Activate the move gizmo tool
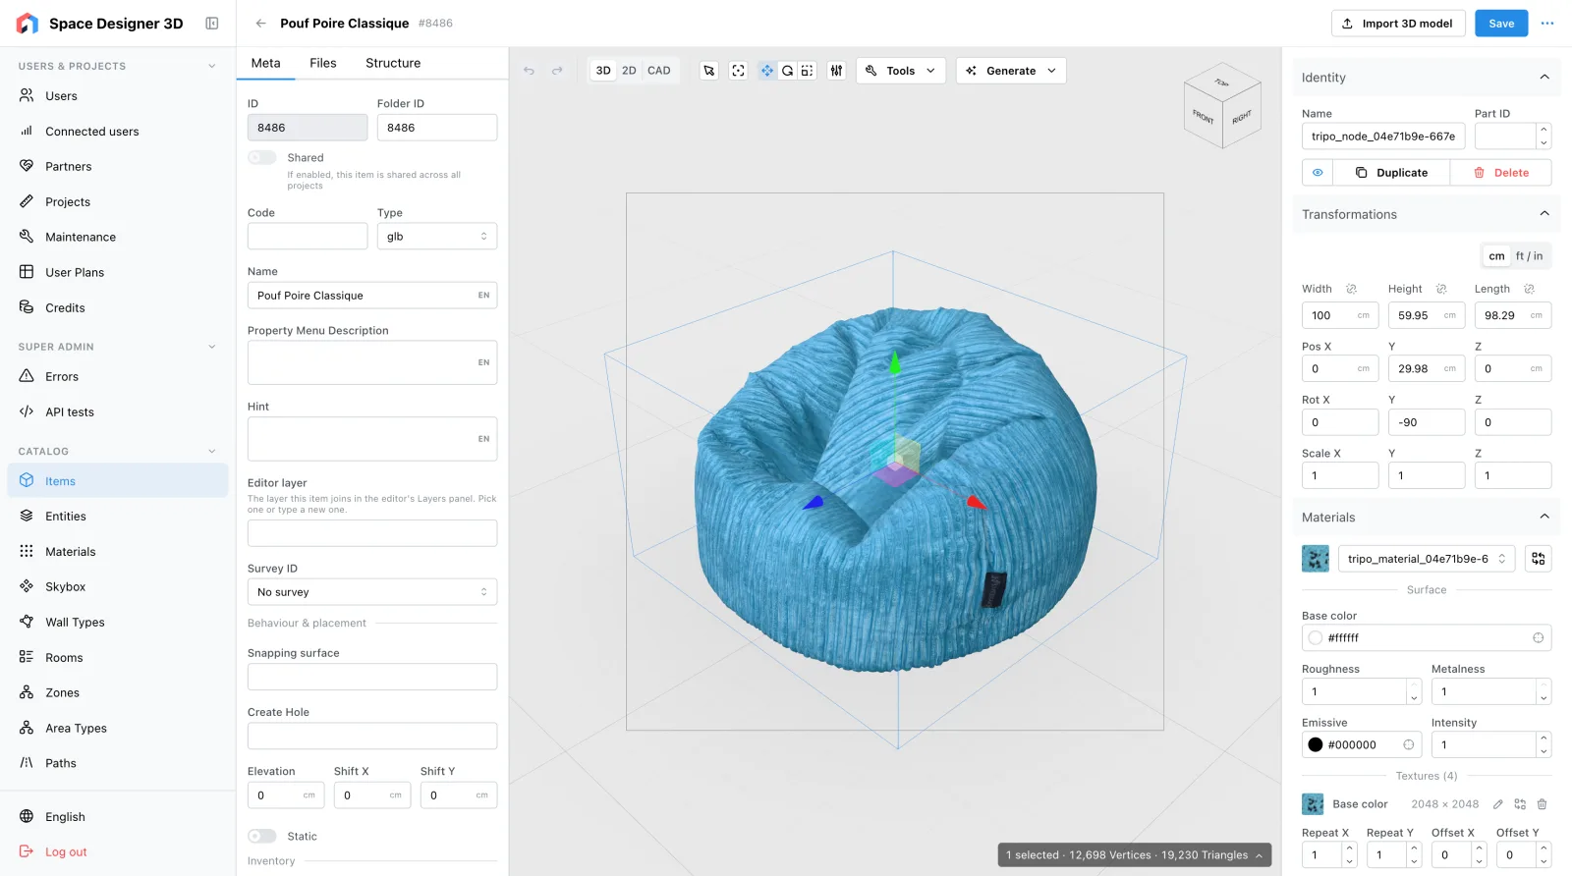Viewport: 1572px width, 876px height. (767, 71)
